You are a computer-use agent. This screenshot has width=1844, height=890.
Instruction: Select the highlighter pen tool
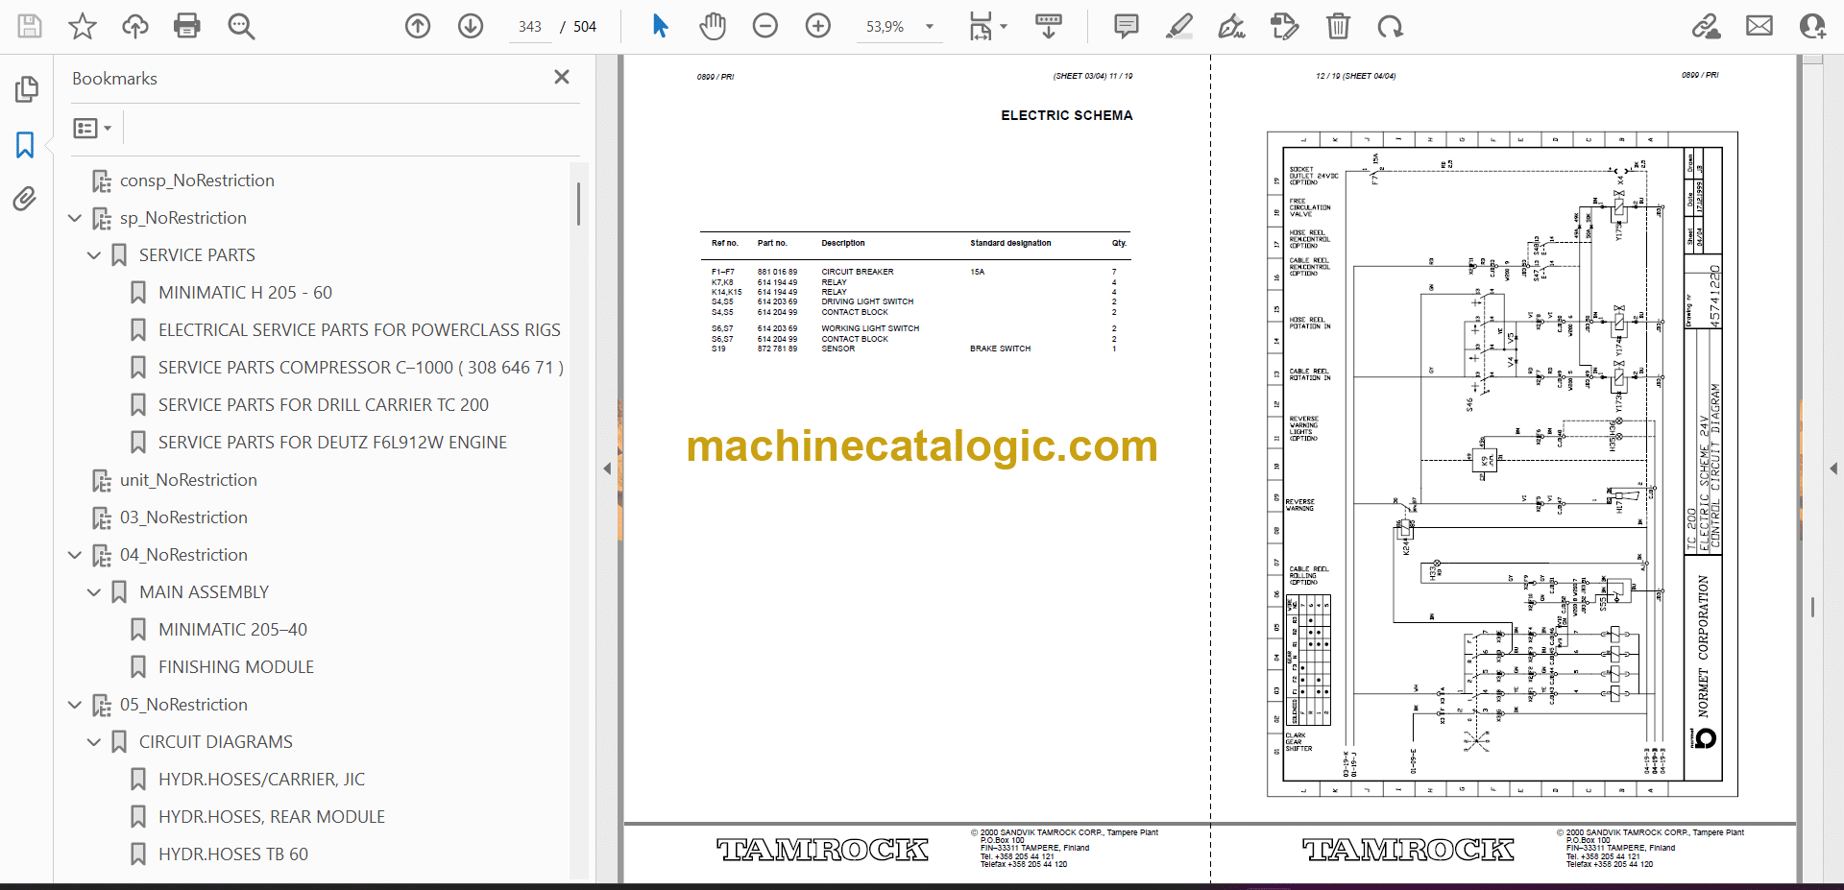tap(1179, 26)
